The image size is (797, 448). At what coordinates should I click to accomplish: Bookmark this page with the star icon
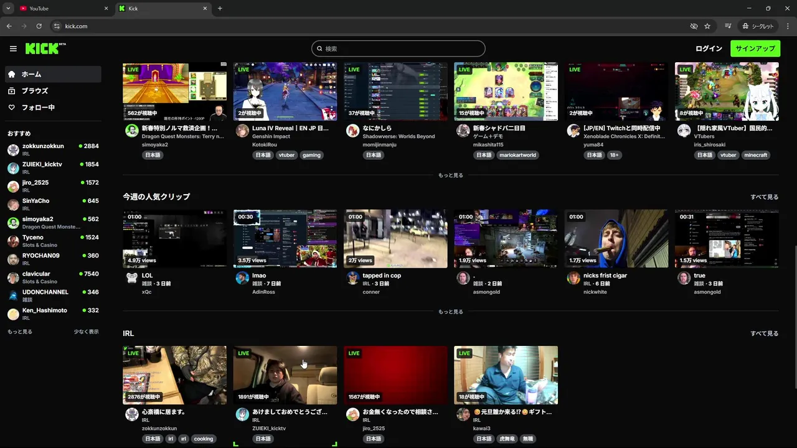click(x=707, y=26)
